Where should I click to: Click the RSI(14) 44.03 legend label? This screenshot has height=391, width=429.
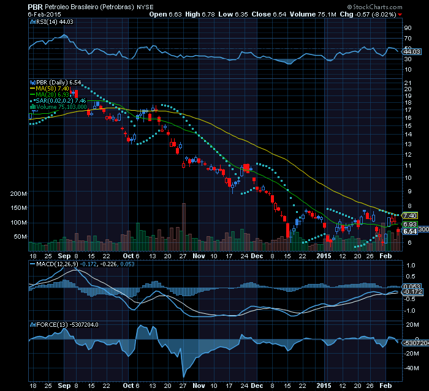55,22
